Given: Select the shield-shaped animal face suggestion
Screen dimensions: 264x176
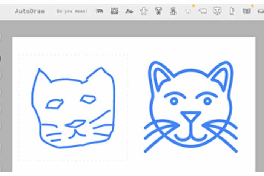Looking at the screenshot, I should (x=217, y=11).
